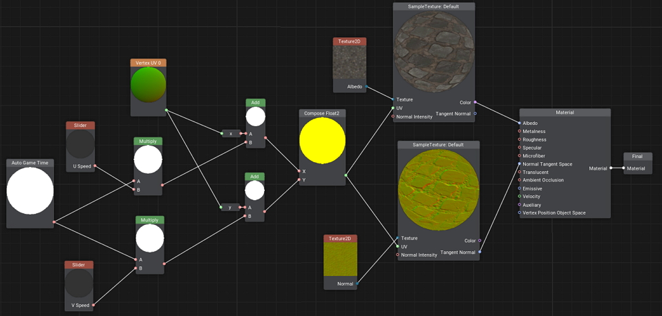662x316 pixels.
Task: Click the Ambient Occlusion input port
Action: pyautogui.click(x=520, y=180)
